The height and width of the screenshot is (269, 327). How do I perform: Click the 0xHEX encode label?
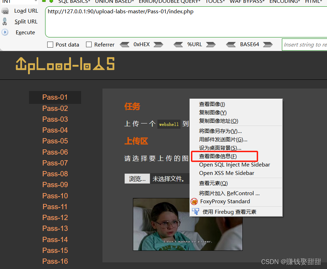click(x=142, y=44)
